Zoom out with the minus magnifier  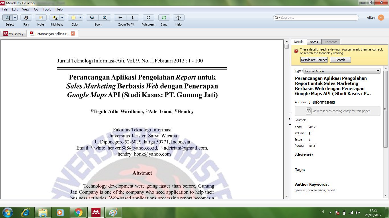[92, 18]
